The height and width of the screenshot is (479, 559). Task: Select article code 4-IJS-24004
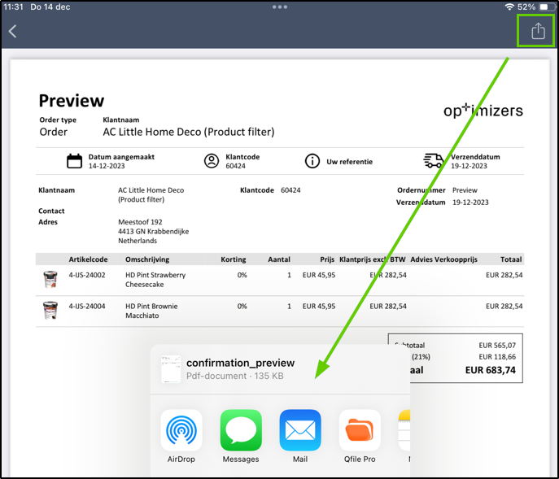coord(87,306)
